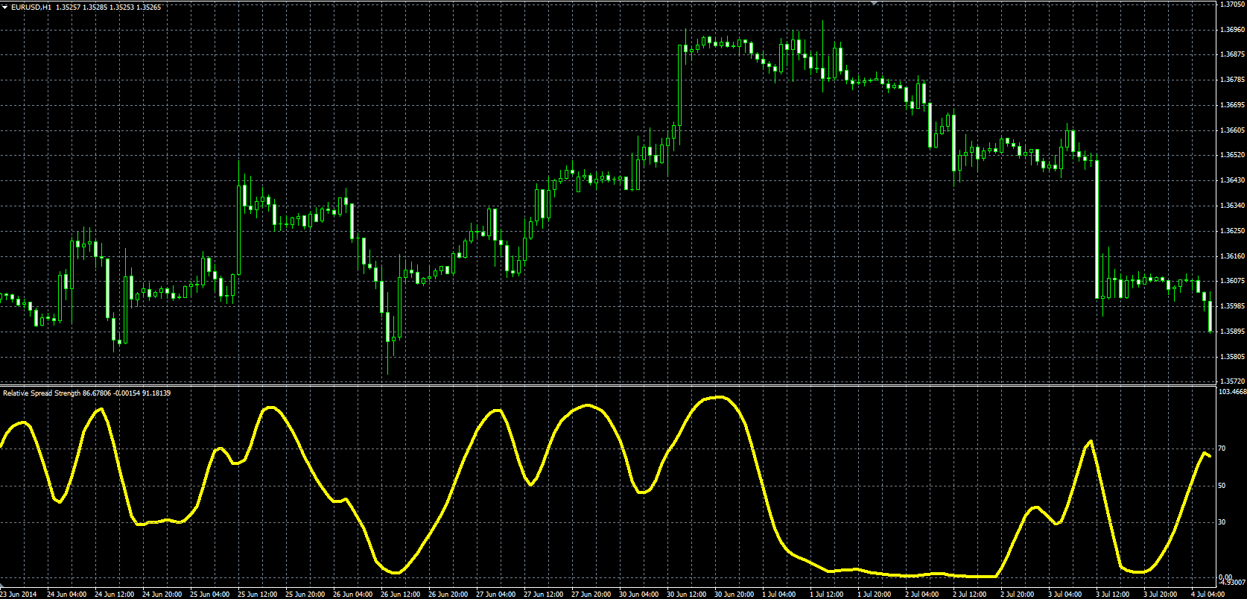Click the 25 Jun 20:00 time label
The width and height of the screenshot is (1247, 599).
[x=305, y=595]
